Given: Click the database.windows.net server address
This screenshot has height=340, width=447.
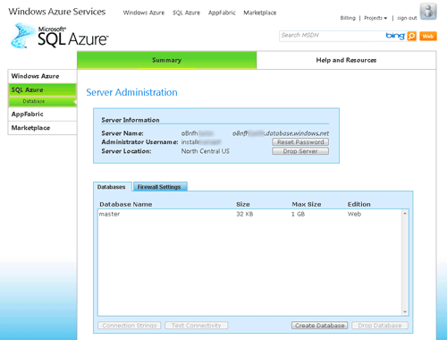Looking at the screenshot, I should pos(281,133).
